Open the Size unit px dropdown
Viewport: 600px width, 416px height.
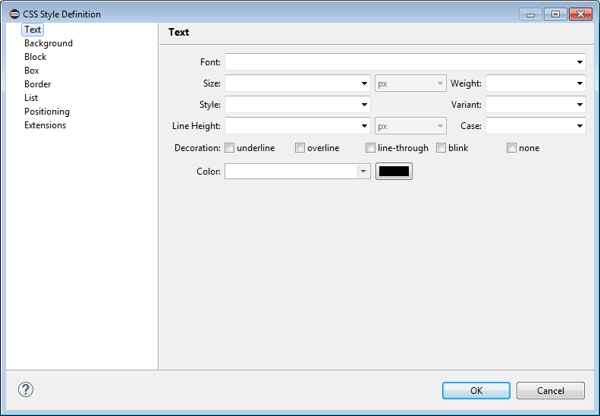(410, 83)
